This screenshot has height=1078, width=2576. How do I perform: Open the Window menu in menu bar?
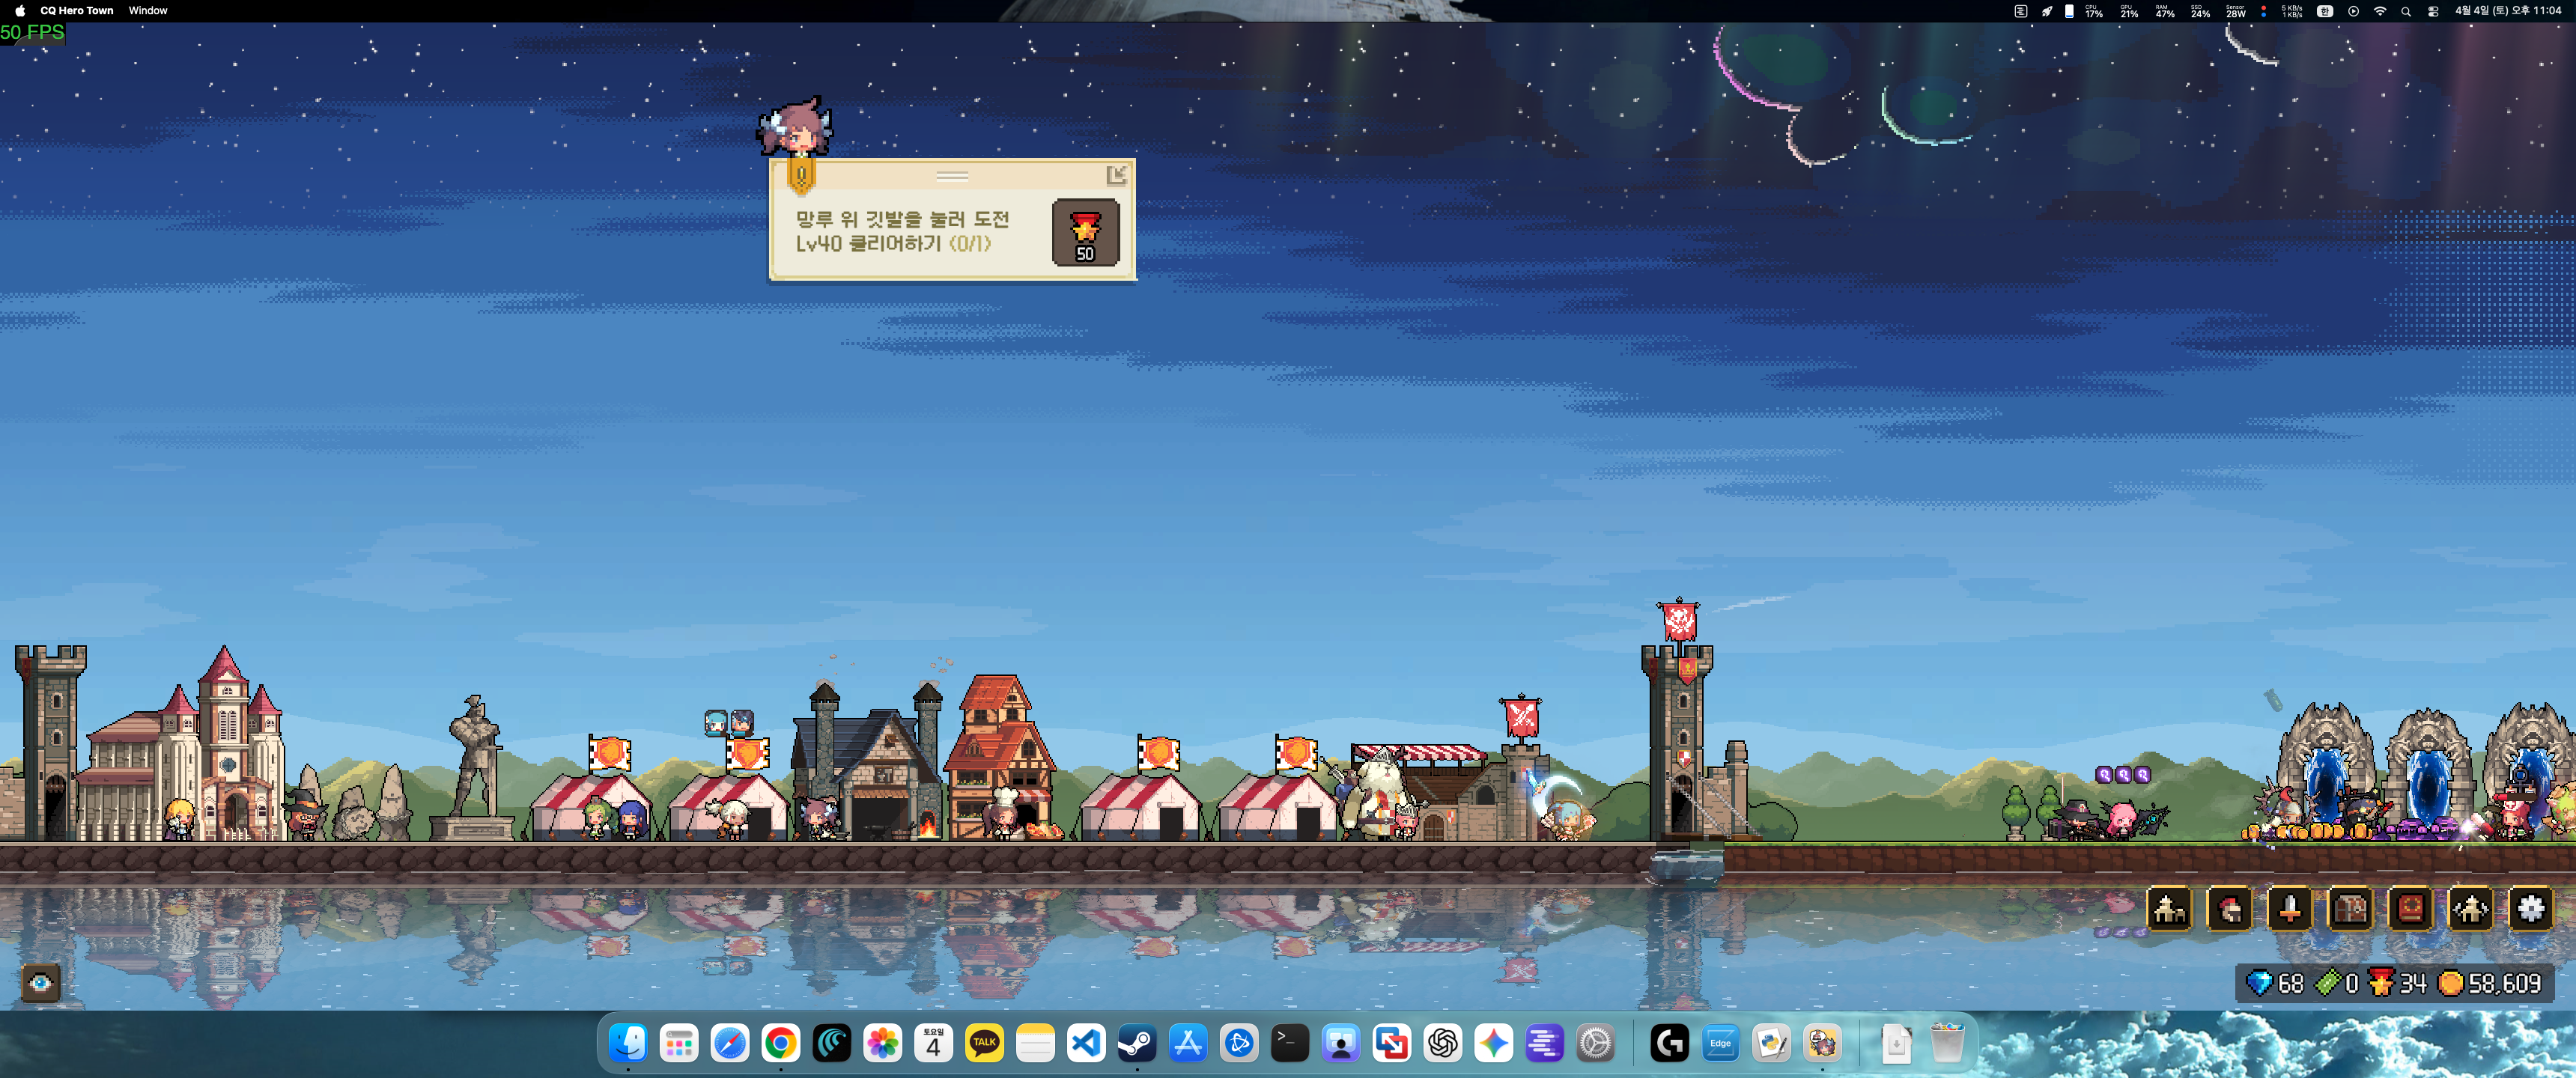148,10
